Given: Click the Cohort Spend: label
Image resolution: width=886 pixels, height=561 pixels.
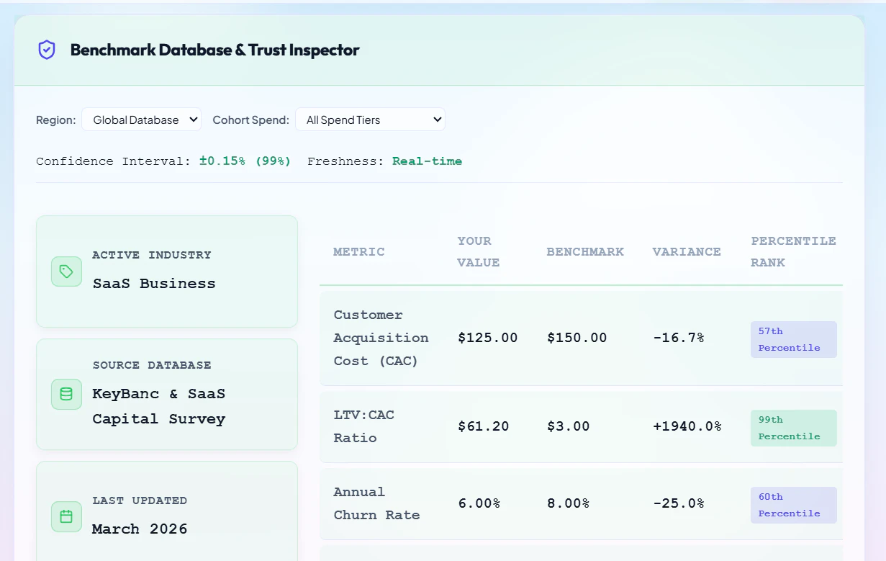Looking at the screenshot, I should pyautogui.click(x=251, y=120).
